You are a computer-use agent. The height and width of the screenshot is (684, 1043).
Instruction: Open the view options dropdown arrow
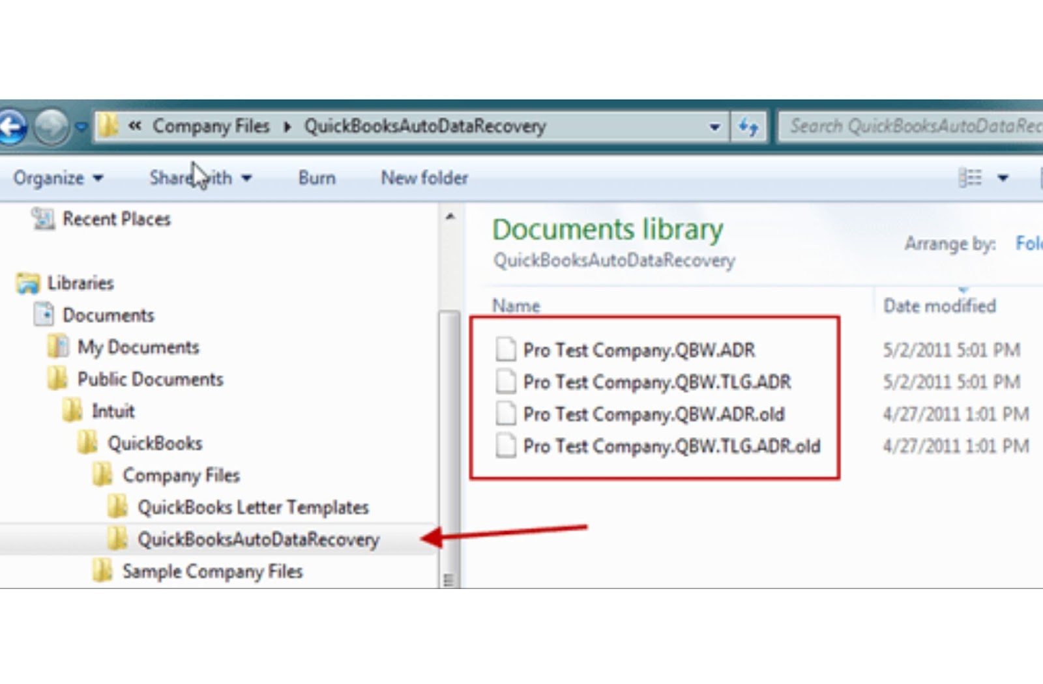coord(1003,178)
